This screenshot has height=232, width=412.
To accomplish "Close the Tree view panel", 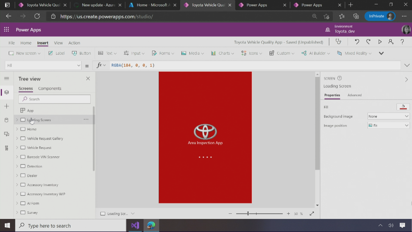I will 88,79.
